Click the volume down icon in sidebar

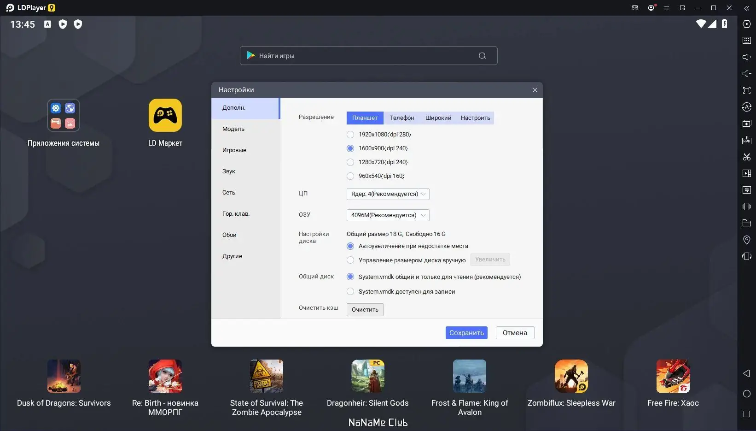(747, 74)
